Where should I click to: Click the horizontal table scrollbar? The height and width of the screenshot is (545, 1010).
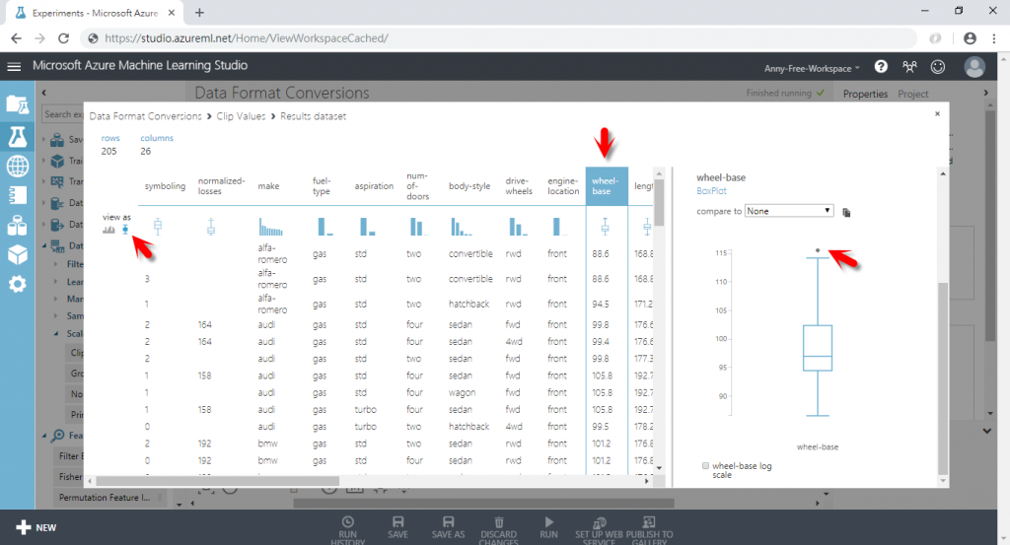(x=217, y=481)
